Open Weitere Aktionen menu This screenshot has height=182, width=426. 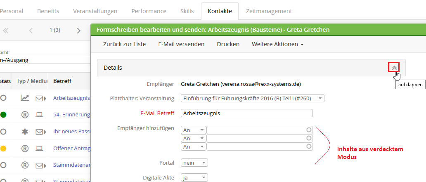pyautogui.click(x=278, y=44)
